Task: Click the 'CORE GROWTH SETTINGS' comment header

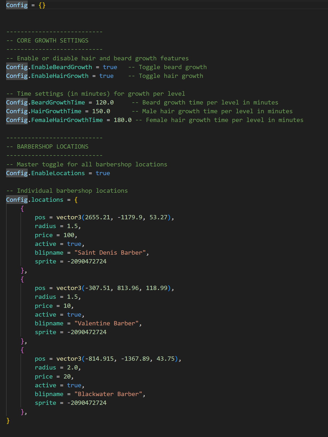Action: [x=53, y=40]
